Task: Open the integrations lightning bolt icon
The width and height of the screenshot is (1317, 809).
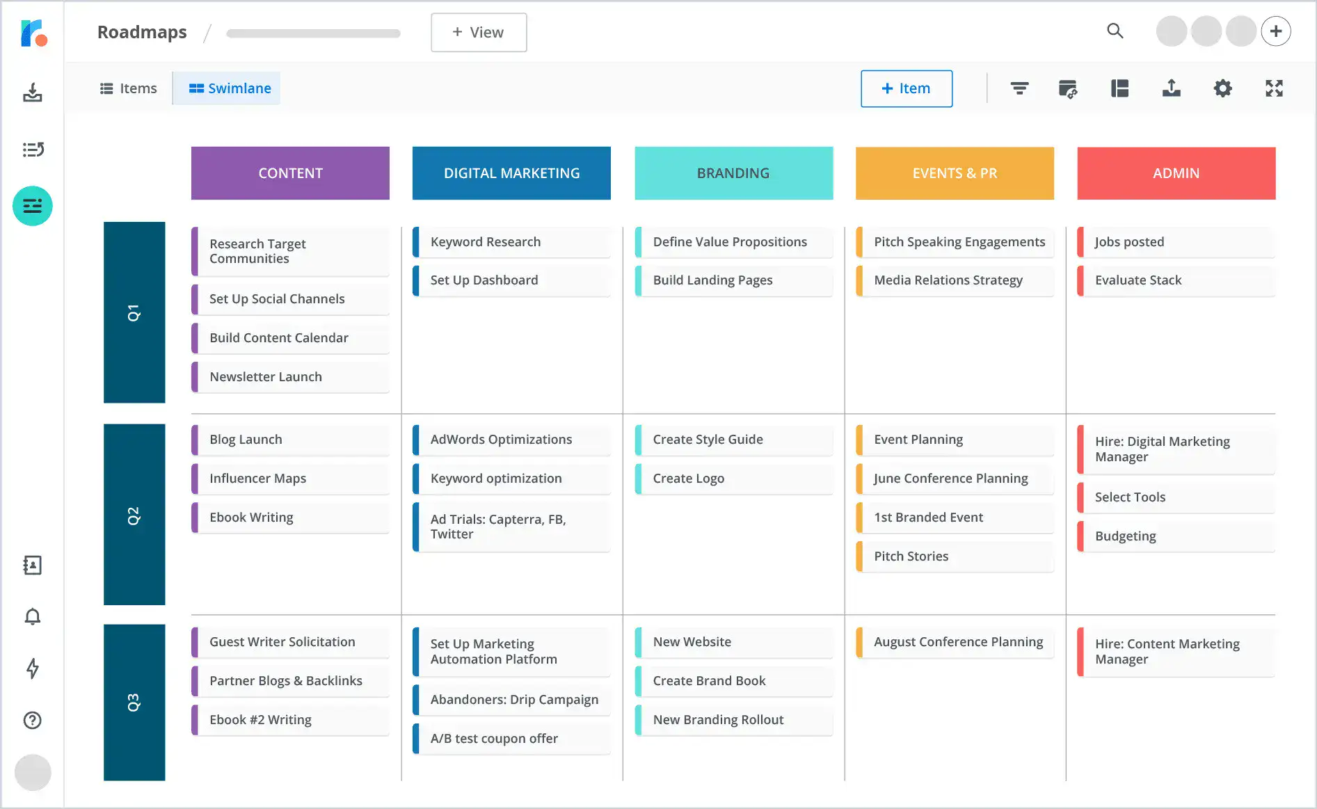Action: pos(32,668)
